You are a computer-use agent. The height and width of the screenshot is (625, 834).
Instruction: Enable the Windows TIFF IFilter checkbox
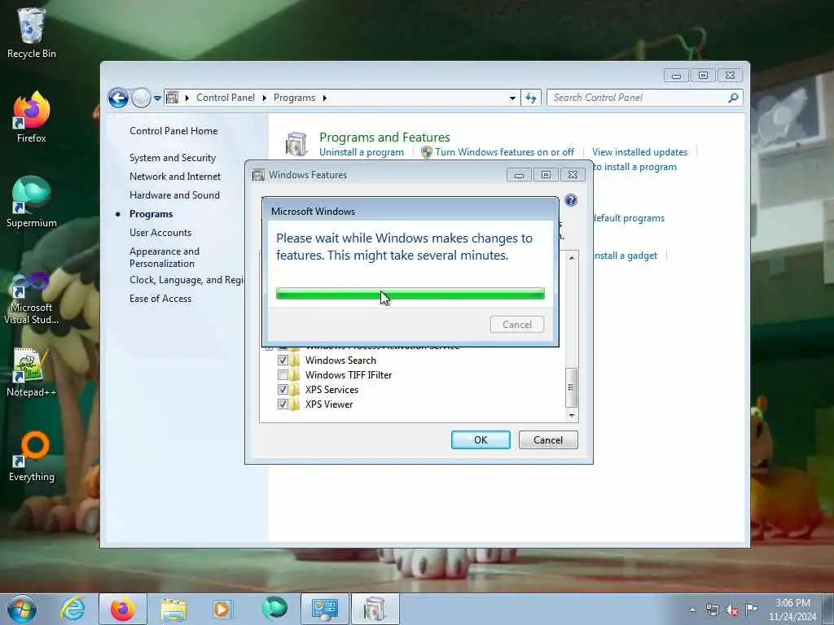283,375
